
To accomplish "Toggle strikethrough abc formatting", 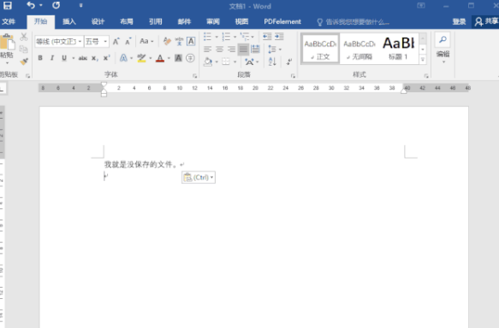I will point(83,58).
